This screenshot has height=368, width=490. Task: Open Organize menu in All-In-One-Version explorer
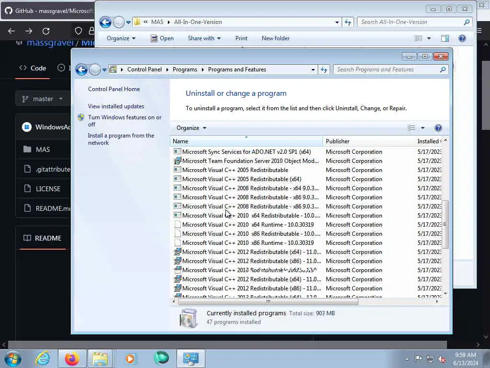tap(121, 38)
